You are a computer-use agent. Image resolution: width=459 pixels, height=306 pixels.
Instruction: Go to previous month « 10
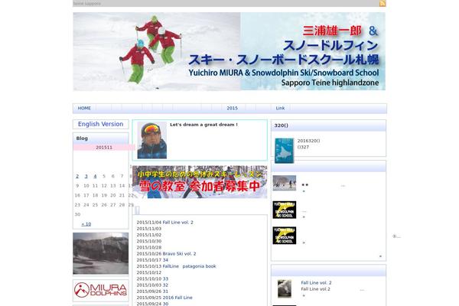86,224
